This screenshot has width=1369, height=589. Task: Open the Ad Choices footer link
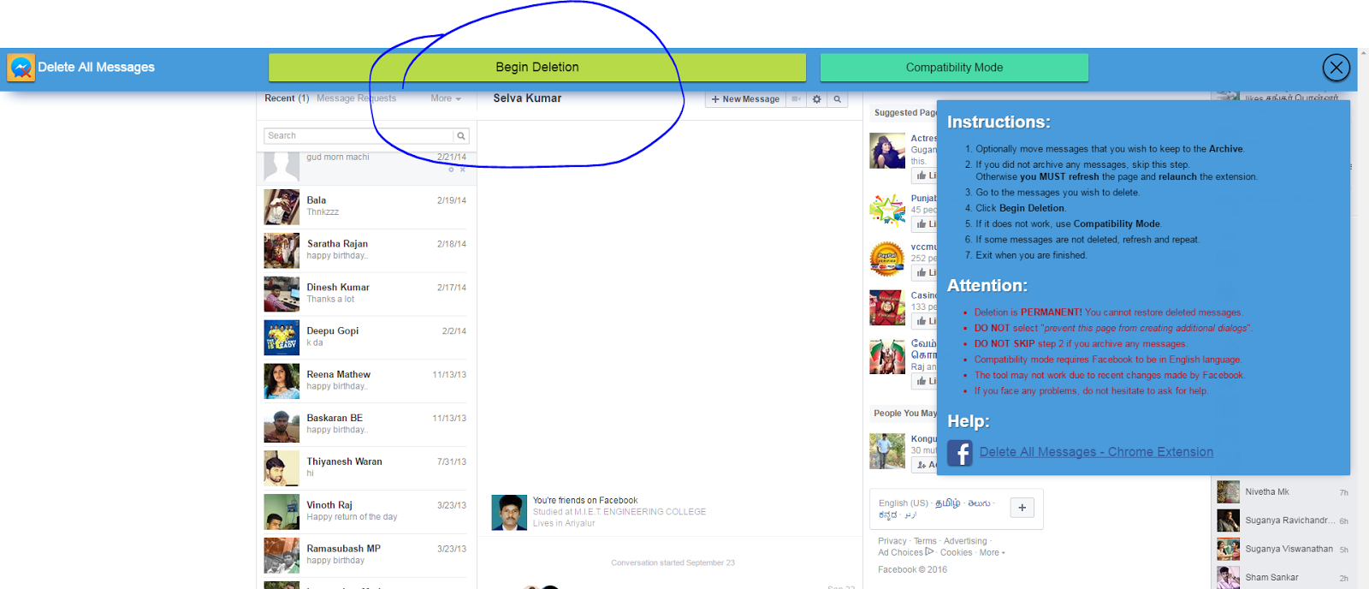[905, 552]
